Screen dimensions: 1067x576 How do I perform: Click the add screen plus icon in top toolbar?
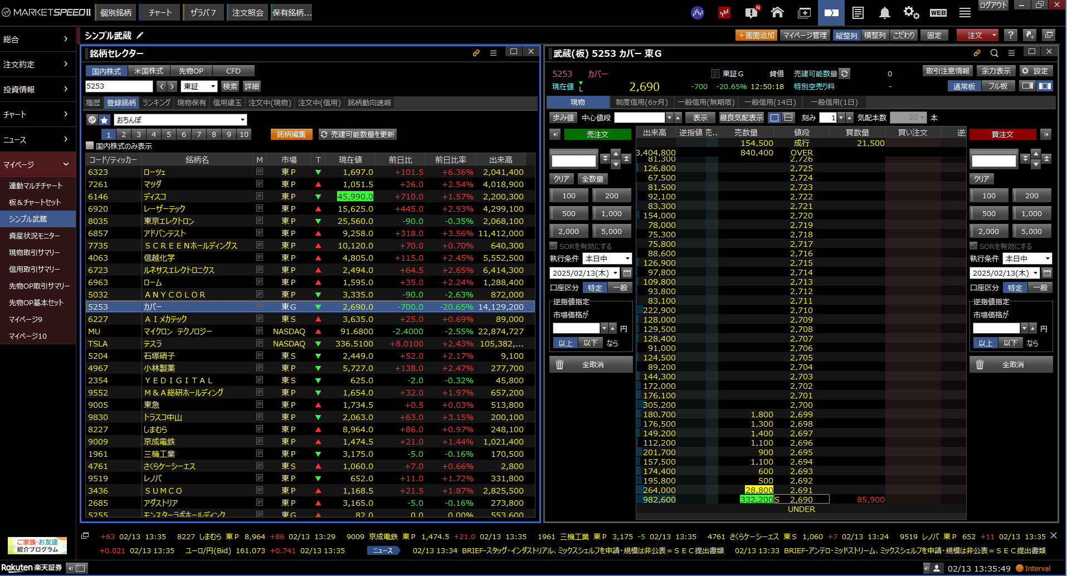804,13
